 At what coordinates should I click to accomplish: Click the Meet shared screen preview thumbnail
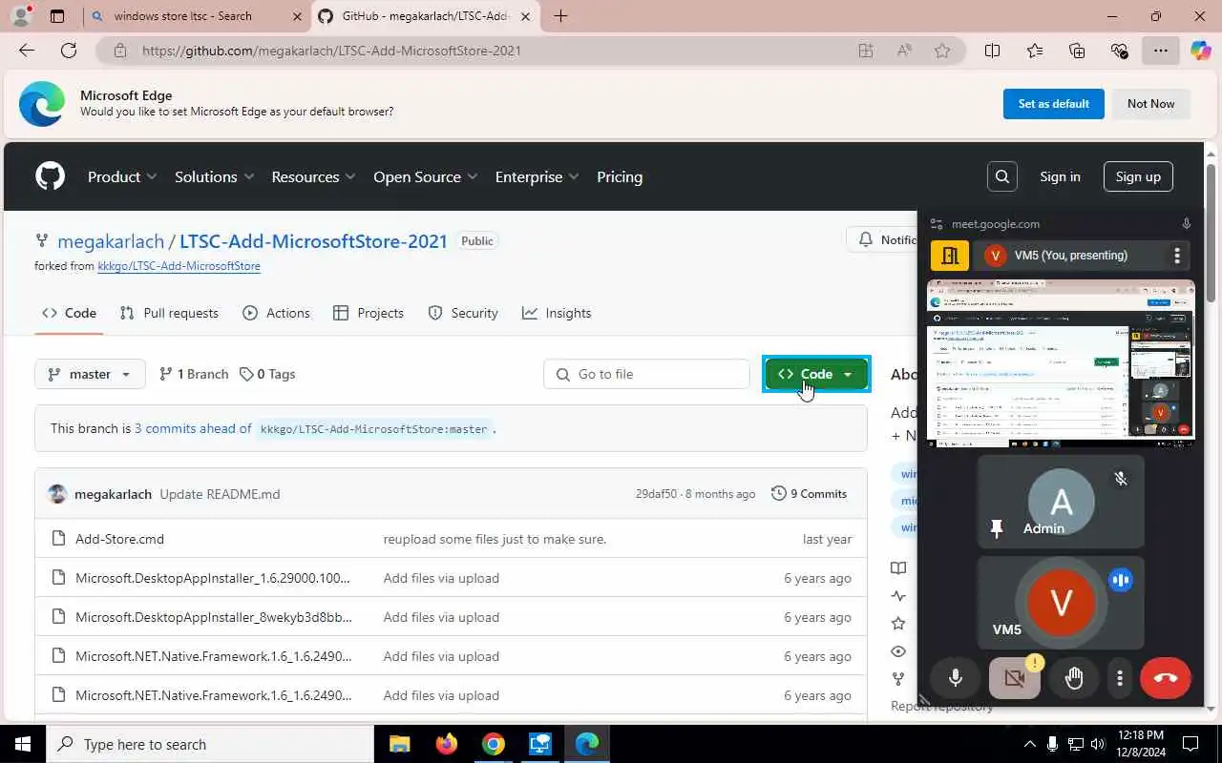click(x=1061, y=363)
